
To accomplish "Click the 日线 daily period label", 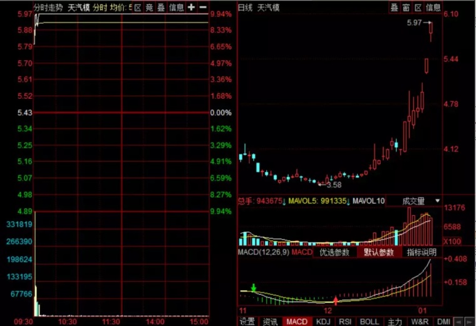I will [246, 8].
